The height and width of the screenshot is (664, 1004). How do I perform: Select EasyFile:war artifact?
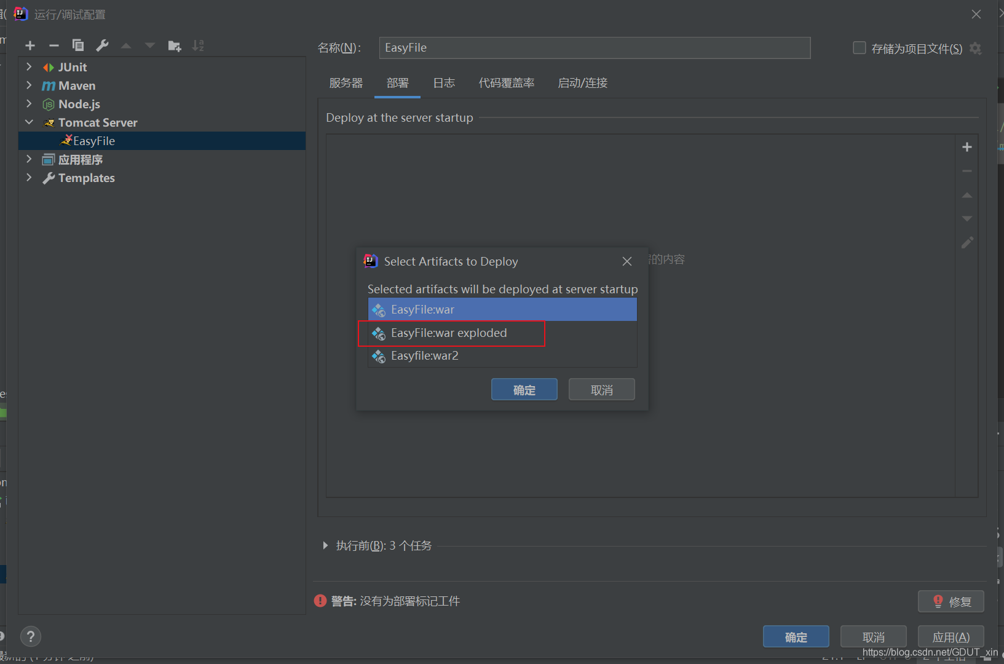502,309
